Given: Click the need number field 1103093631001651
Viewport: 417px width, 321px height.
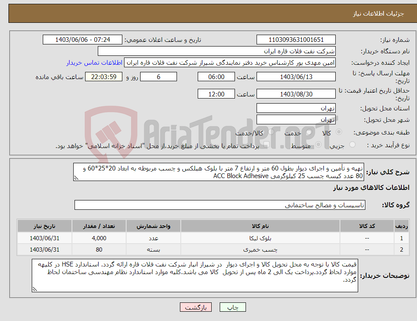Looking at the screenshot, I should point(296,40).
